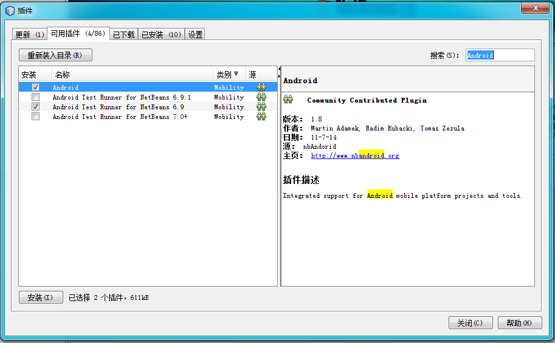This screenshot has width=555, height=343.
Task: Click 重新装入目录 (R) button
Action: click(x=55, y=55)
